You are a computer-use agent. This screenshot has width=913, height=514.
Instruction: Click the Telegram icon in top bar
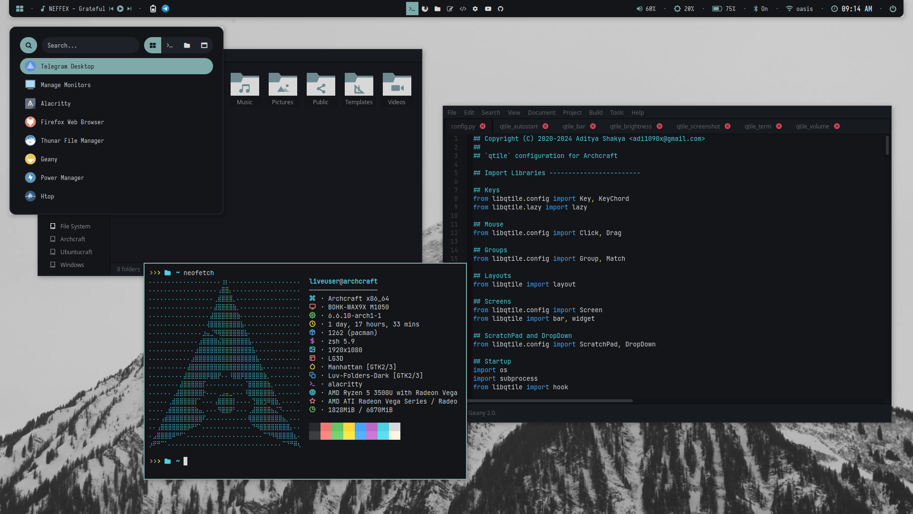tap(165, 9)
